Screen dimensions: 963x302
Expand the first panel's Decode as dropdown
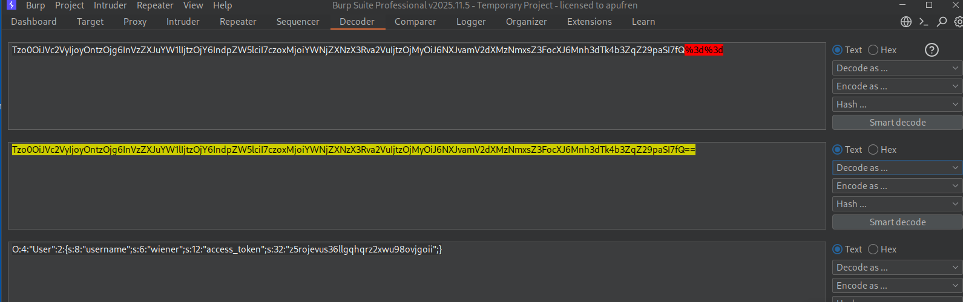tap(897, 68)
